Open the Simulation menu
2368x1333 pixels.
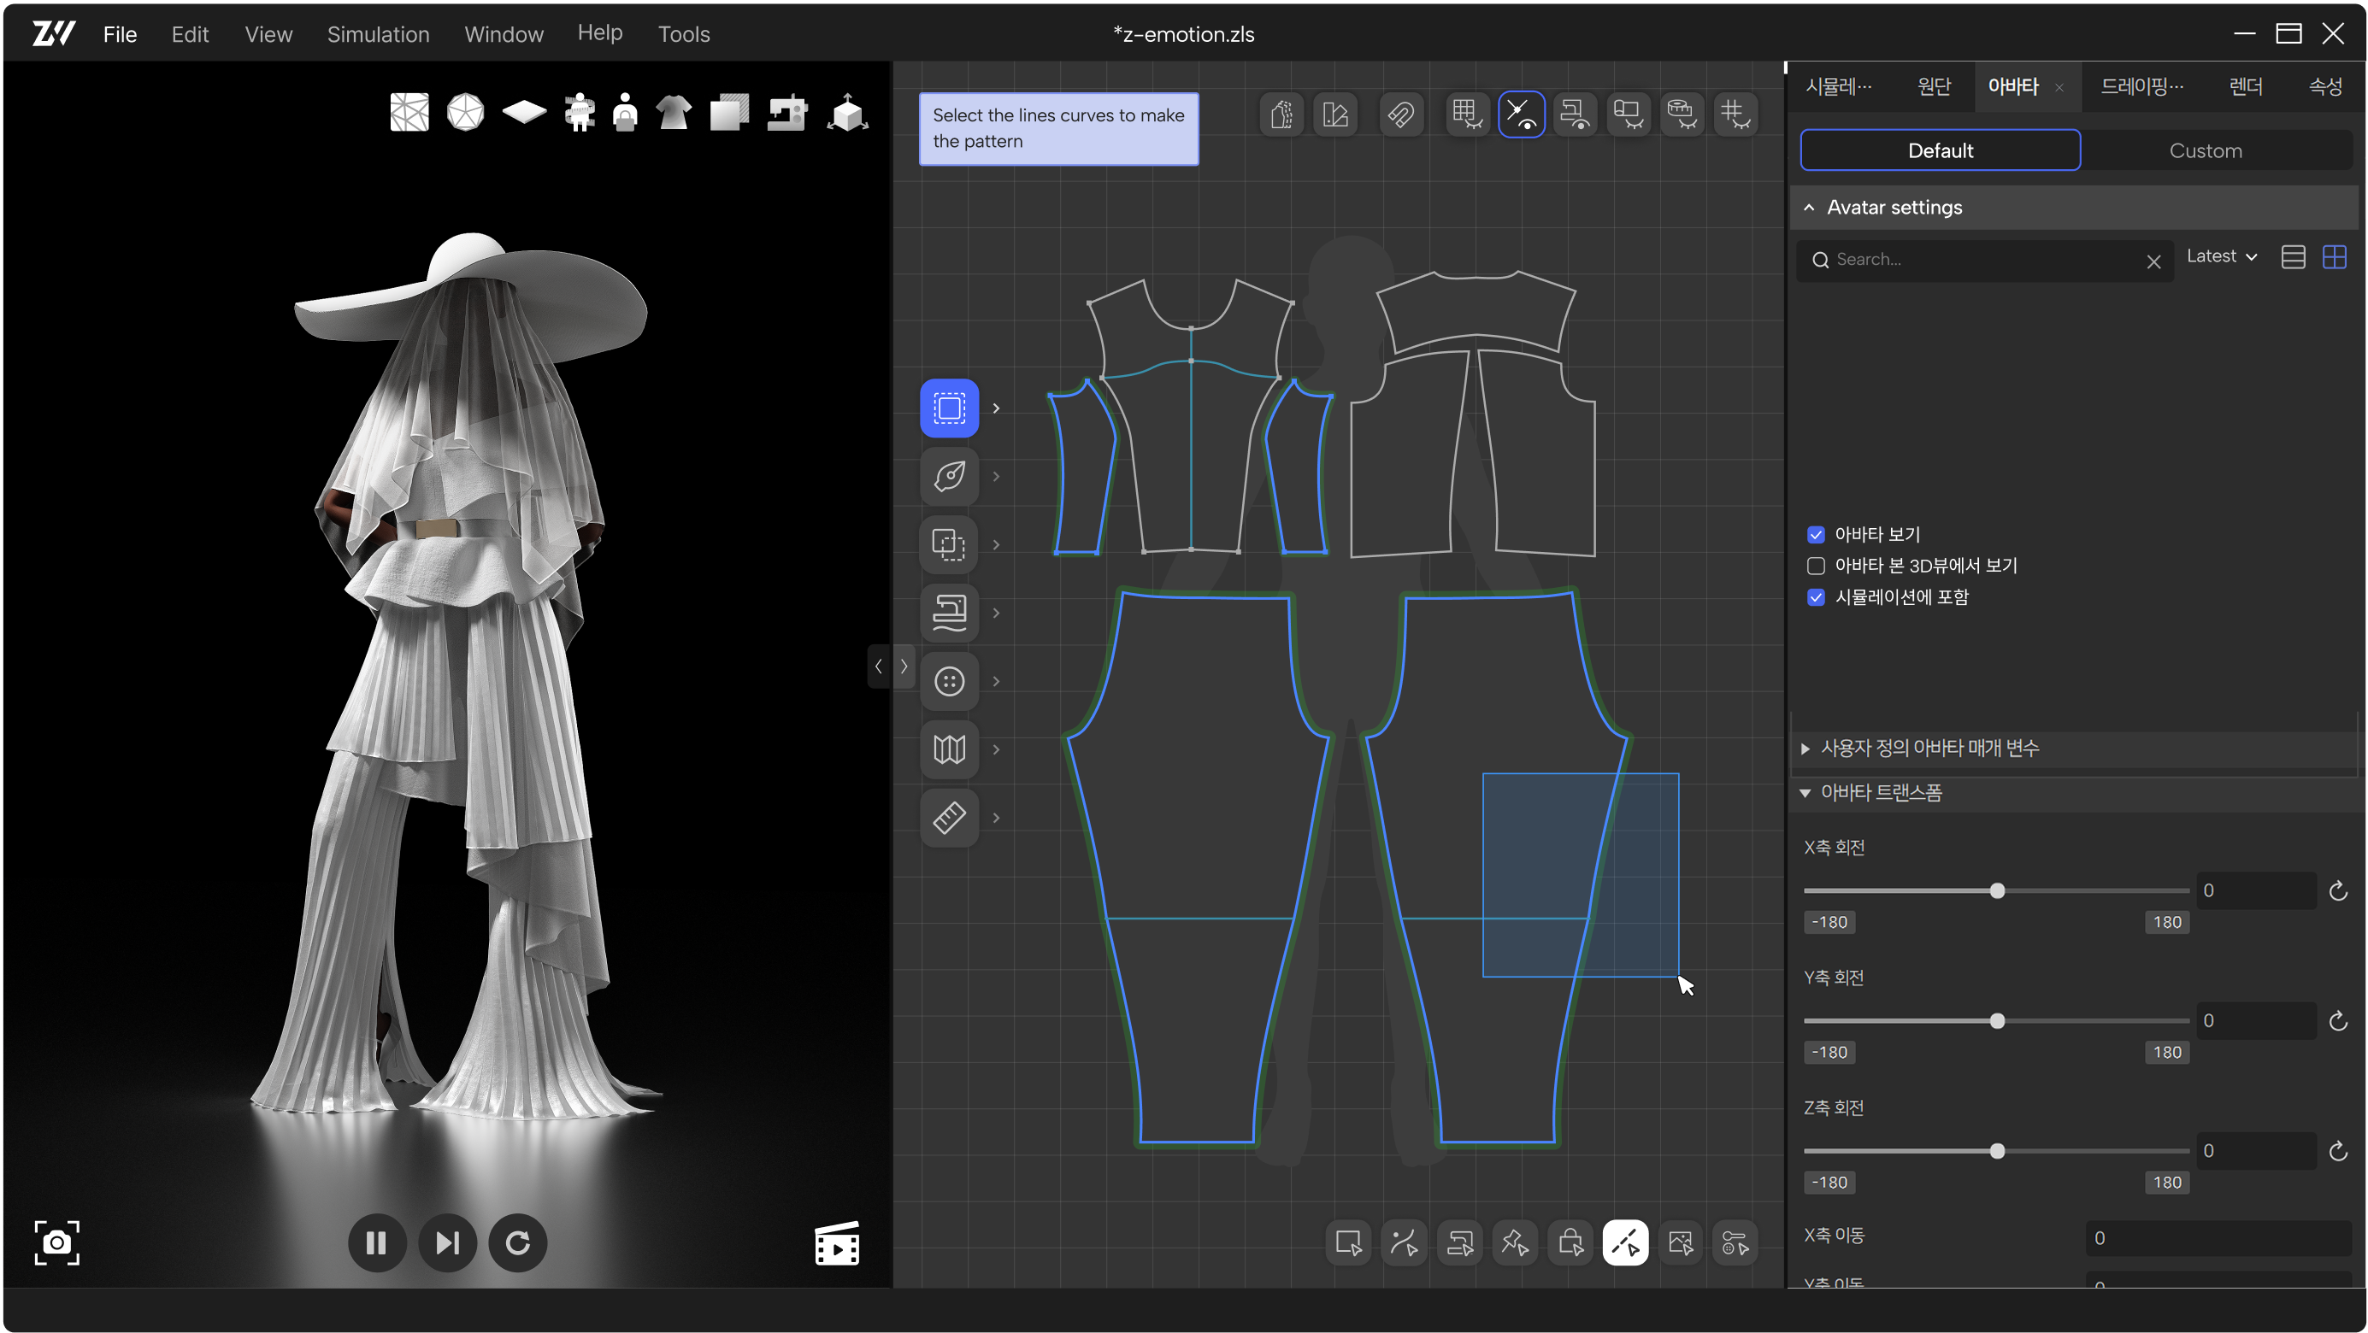click(x=378, y=34)
